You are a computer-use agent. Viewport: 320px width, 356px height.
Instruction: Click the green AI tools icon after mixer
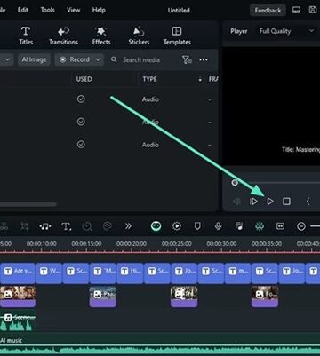pos(260,226)
